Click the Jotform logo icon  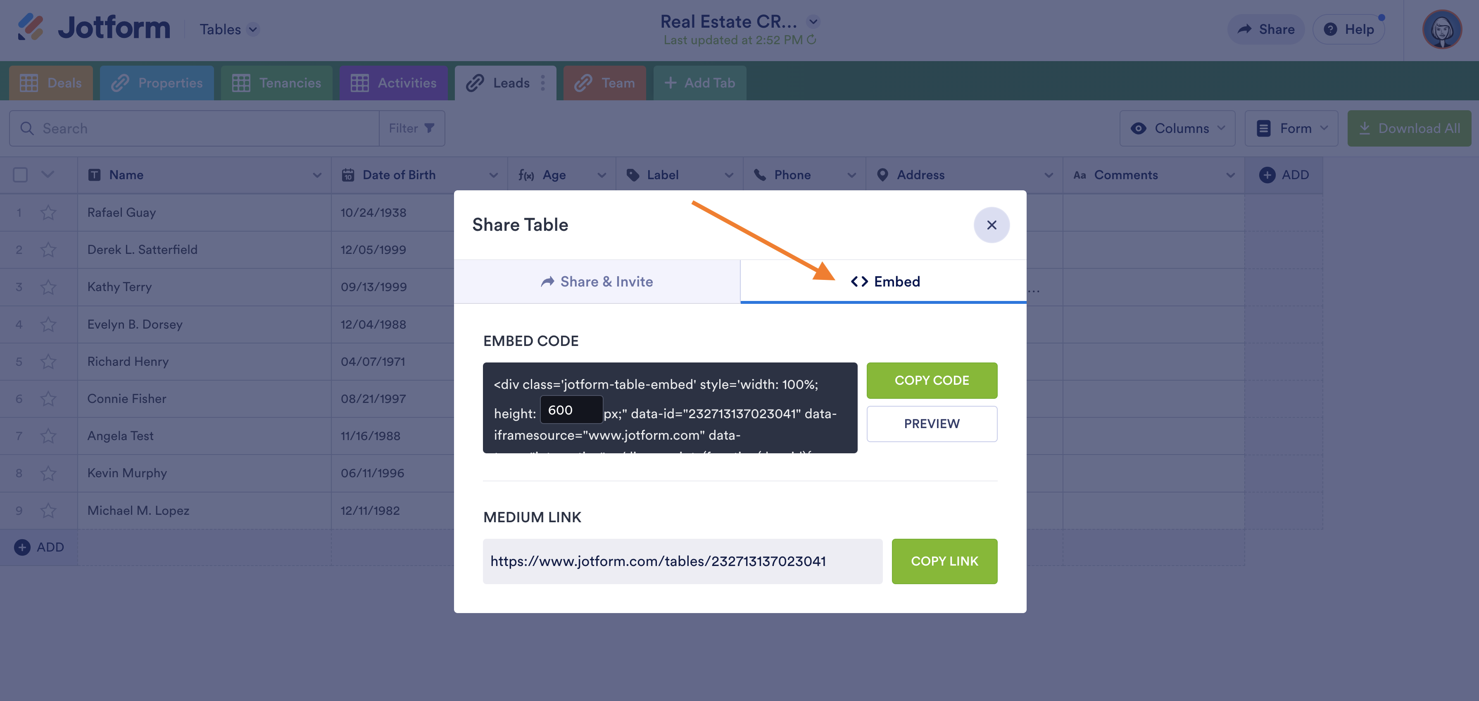30,27
